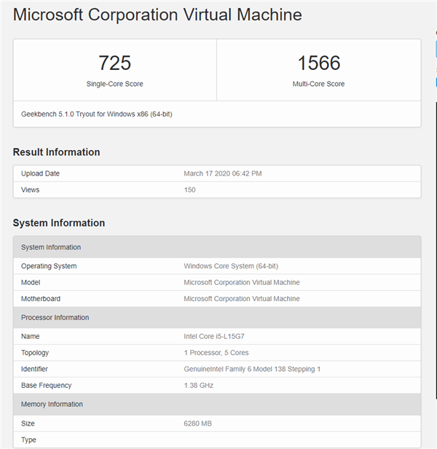Select the Multi-Core Score label
Image resolution: width=437 pixels, height=449 pixels.
(x=318, y=84)
